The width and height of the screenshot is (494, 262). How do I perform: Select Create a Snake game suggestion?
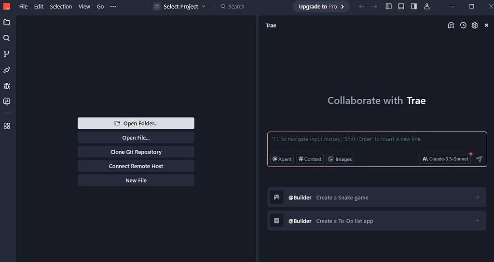(377, 197)
